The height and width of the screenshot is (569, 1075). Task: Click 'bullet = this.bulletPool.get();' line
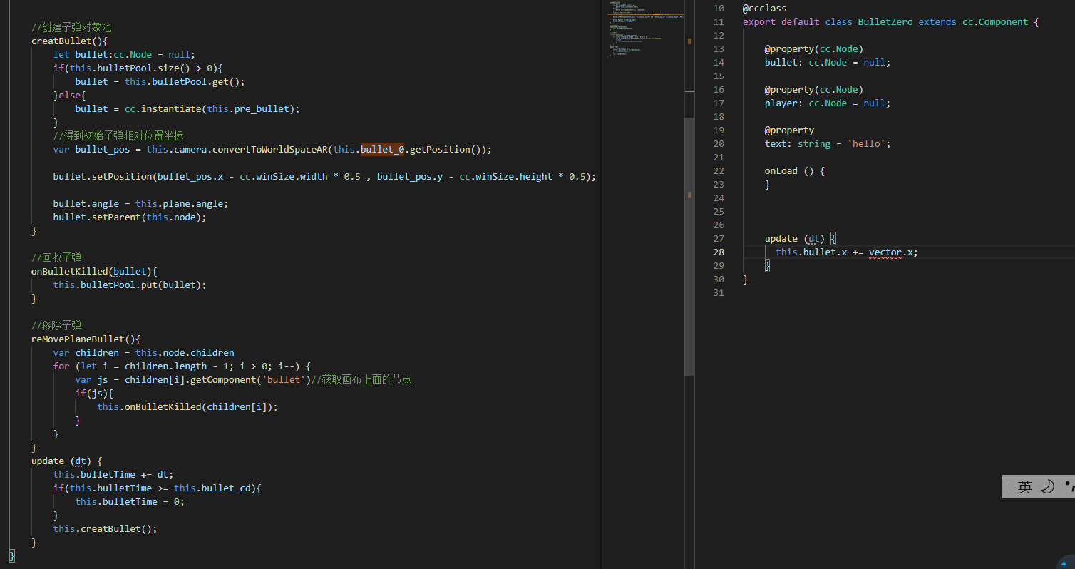click(x=160, y=82)
